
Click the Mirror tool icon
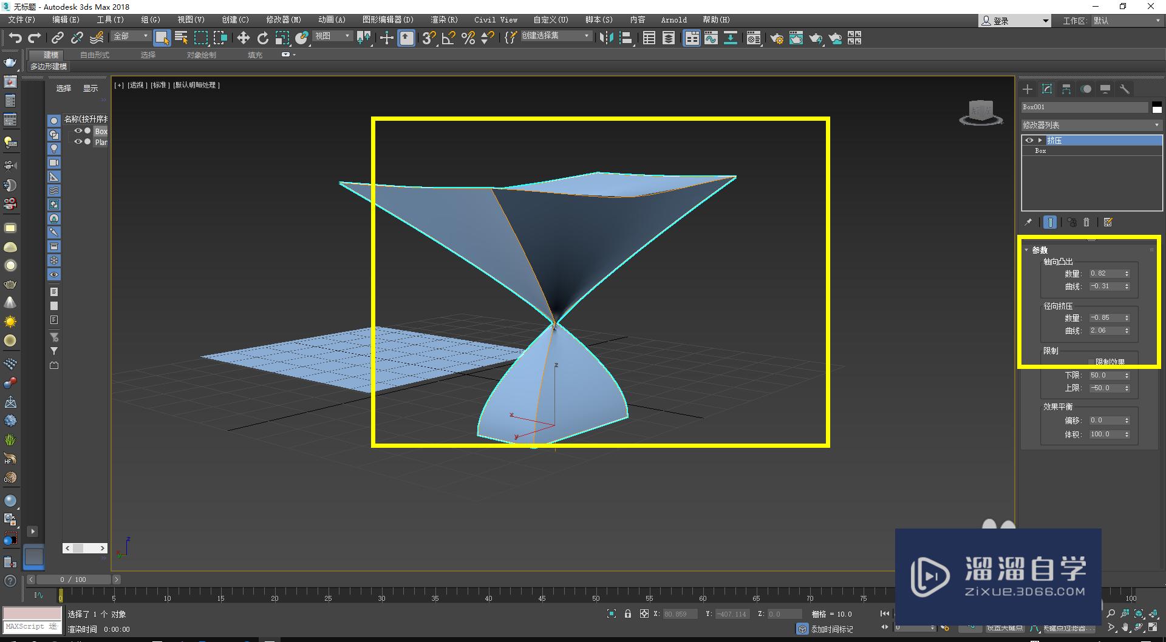pos(605,38)
